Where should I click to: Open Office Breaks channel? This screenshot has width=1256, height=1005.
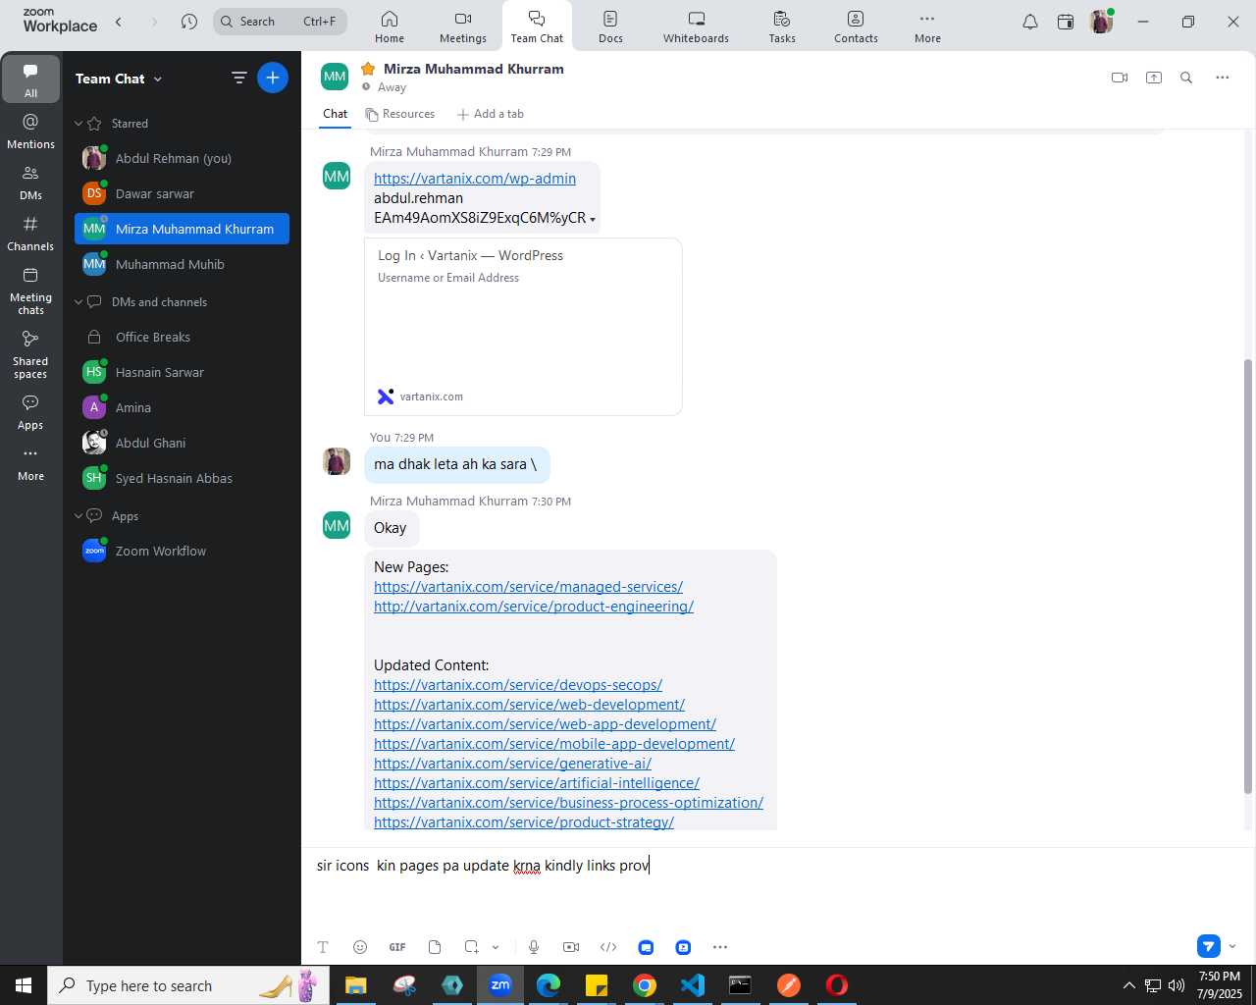pos(182,337)
